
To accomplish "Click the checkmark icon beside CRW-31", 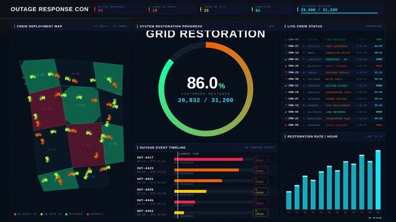I will [286, 59].
